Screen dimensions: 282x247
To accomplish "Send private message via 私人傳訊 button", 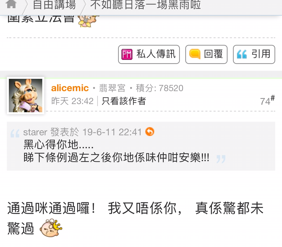I will (x=149, y=54).
